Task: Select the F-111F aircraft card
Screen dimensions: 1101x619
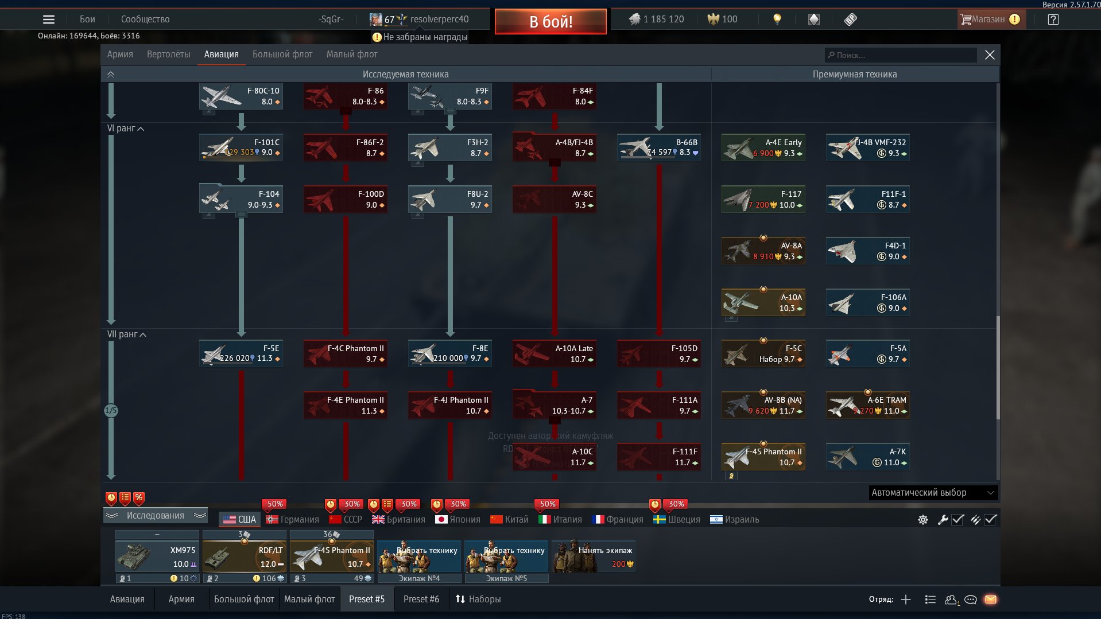Action: point(659,457)
